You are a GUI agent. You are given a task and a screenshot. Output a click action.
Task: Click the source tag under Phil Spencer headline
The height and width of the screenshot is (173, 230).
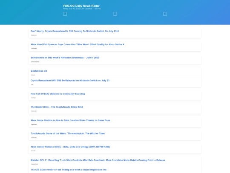[x=34, y=48]
